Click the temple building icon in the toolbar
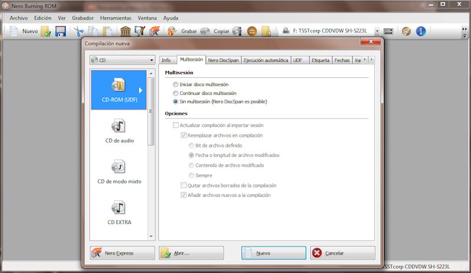Viewport: 471px width, 273px height. [125, 31]
